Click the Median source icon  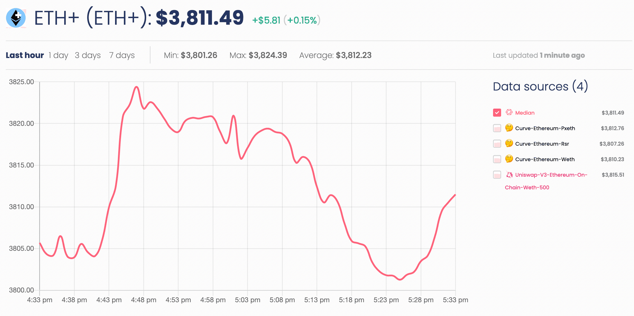click(509, 112)
